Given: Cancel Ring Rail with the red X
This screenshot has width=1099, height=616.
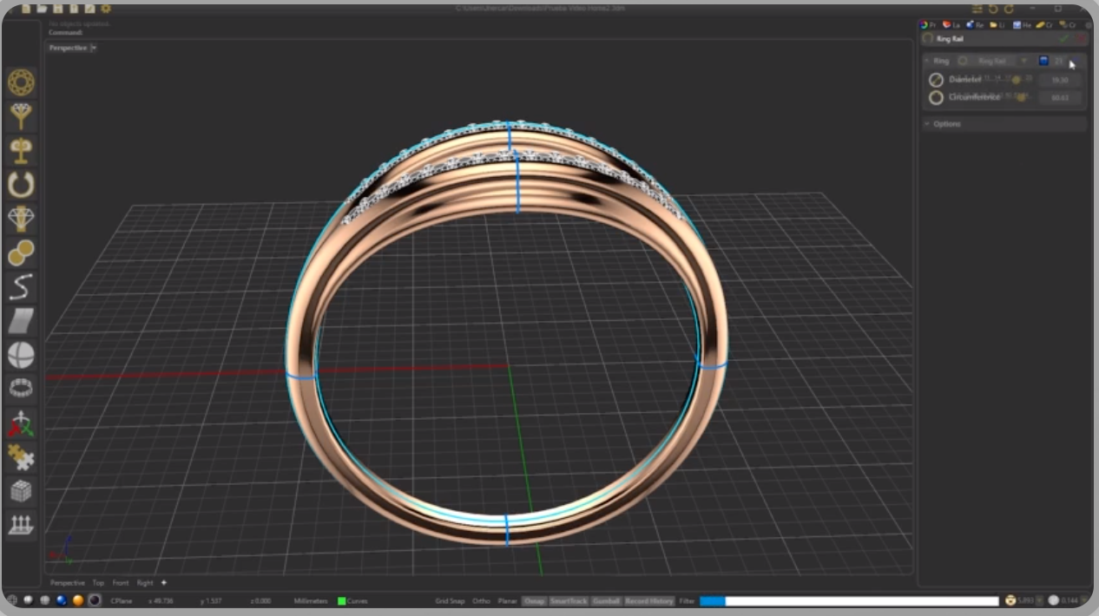Looking at the screenshot, I should coord(1080,39).
